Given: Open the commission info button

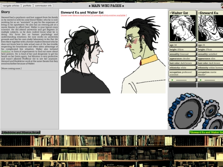Looking at the screenshot, I should point(43,6).
